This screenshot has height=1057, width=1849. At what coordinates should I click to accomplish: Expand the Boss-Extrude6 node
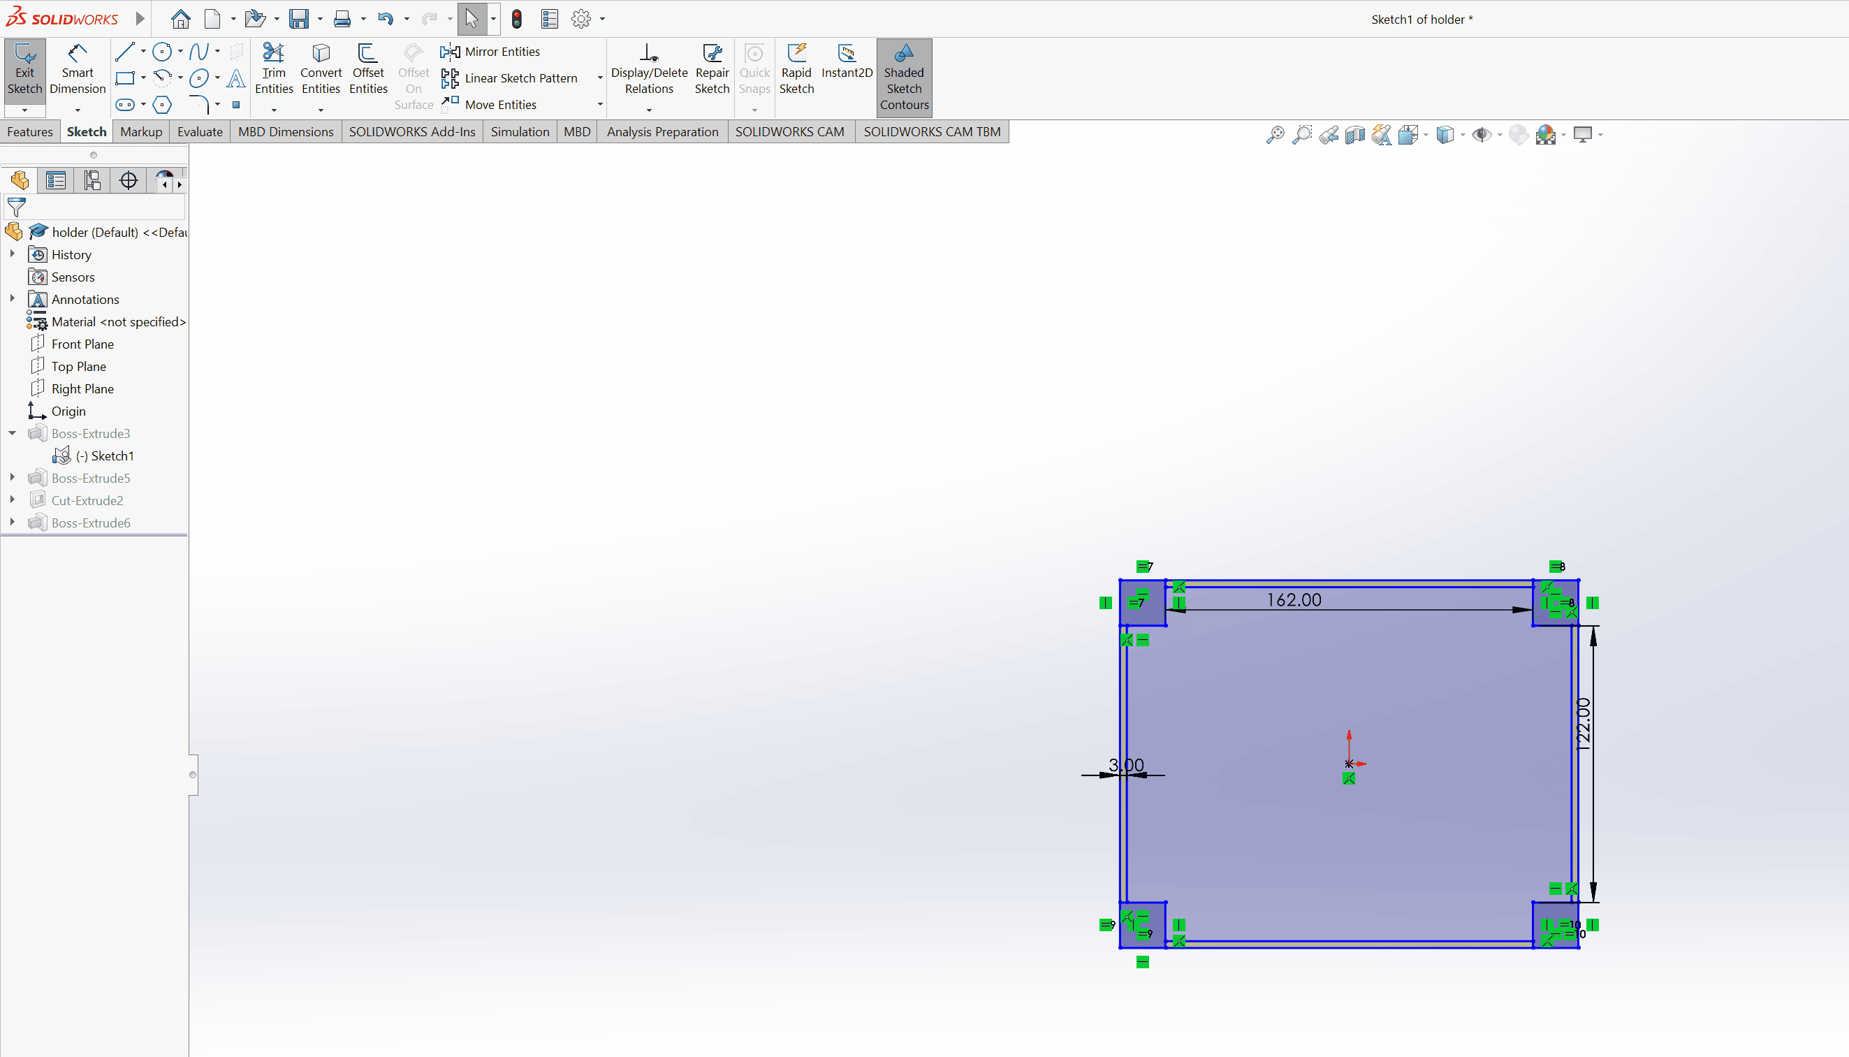(x=13, y=522)
